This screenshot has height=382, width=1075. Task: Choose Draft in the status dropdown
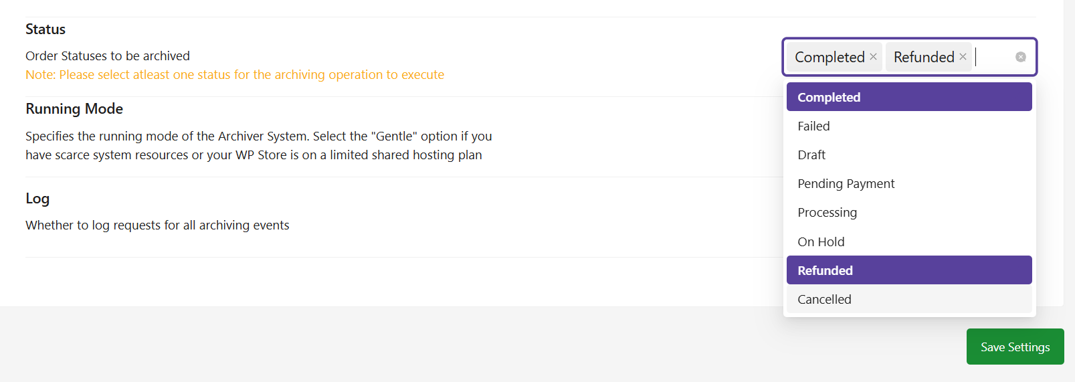pos(909,155)
